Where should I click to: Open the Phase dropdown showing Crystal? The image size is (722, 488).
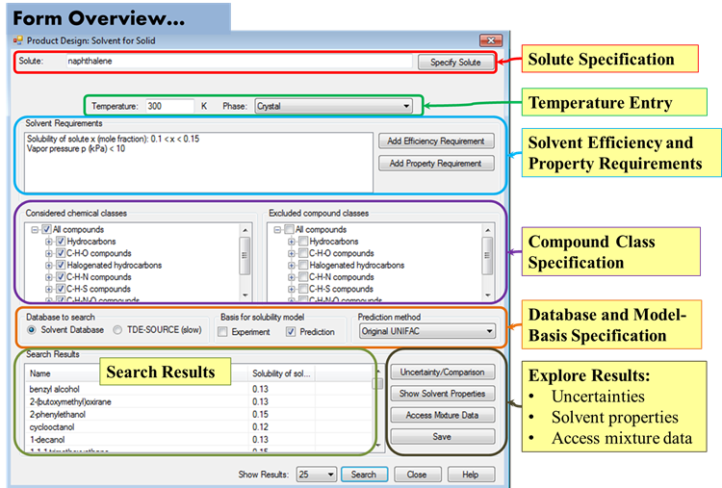(x=333, y=106)
